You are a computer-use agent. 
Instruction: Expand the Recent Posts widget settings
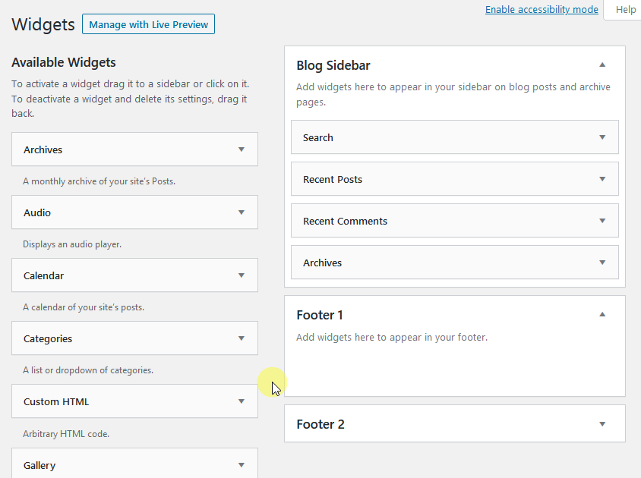coord(602,179)
